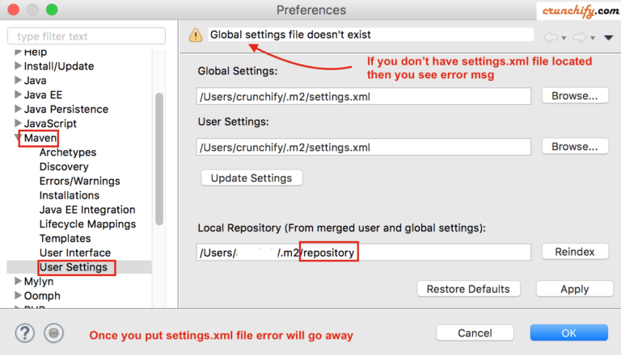Select Archetypes in the Maven tree
This screenshot has width=621, height=355.
67,152
